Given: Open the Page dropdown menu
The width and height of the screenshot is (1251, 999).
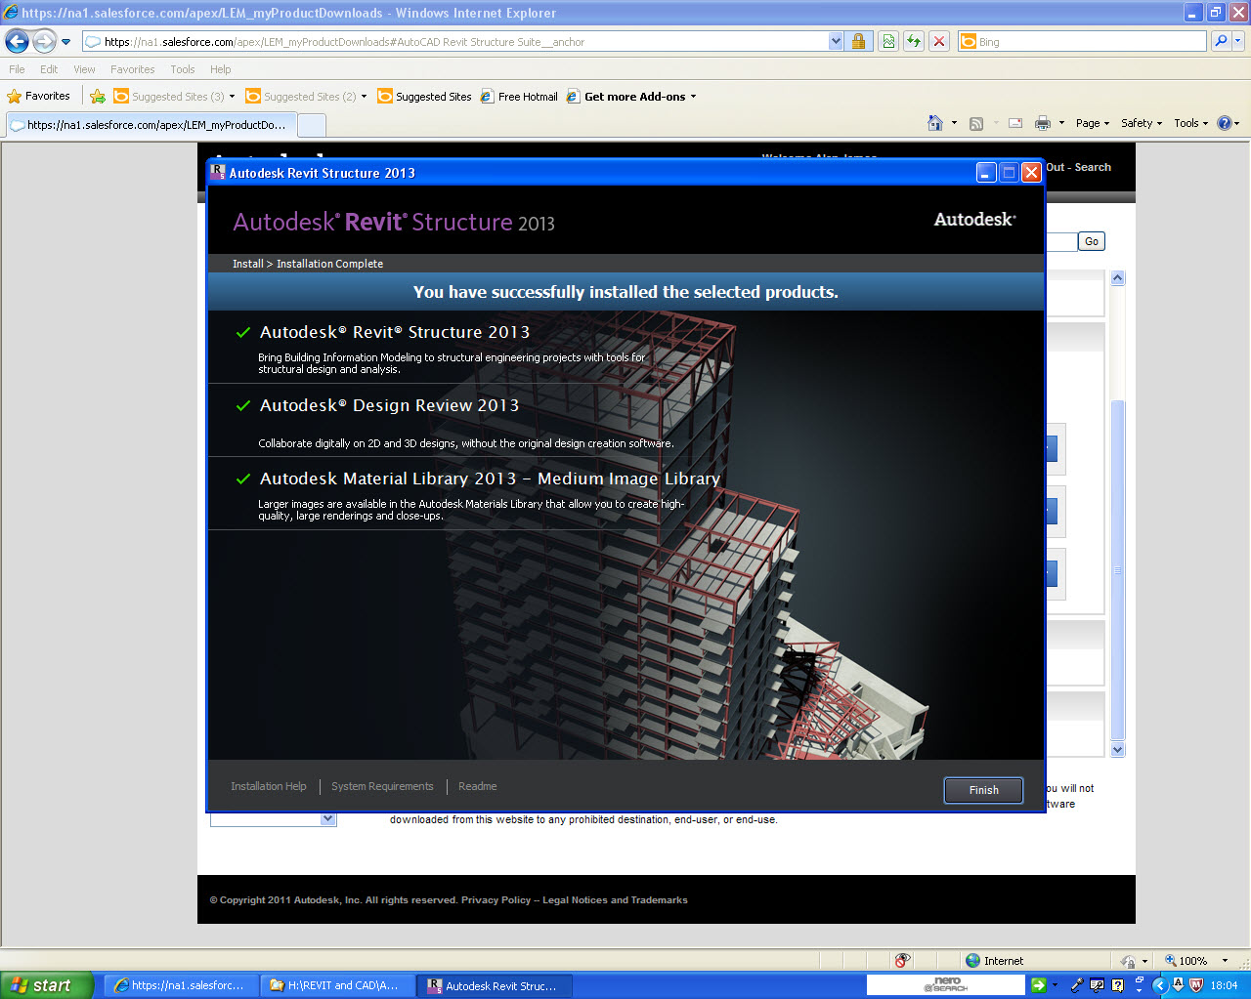Looking at the screenshot, I should 1093,123.
